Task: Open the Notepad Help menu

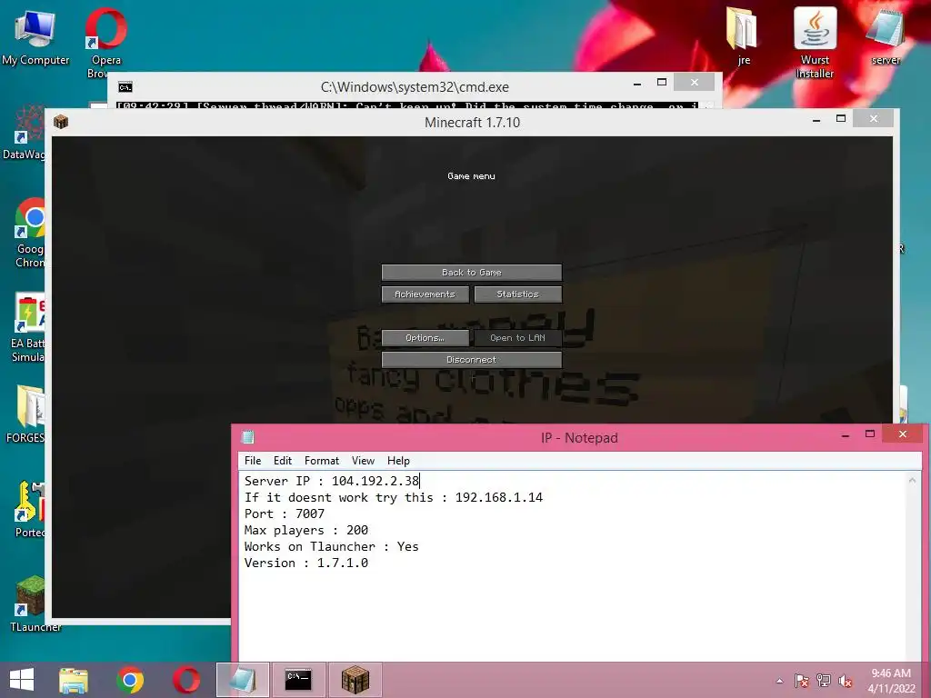Action: tap(398, 461)
